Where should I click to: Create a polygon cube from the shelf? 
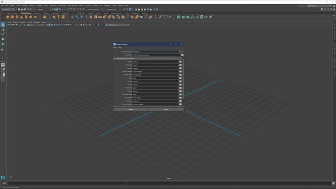[x=12, y=17]
